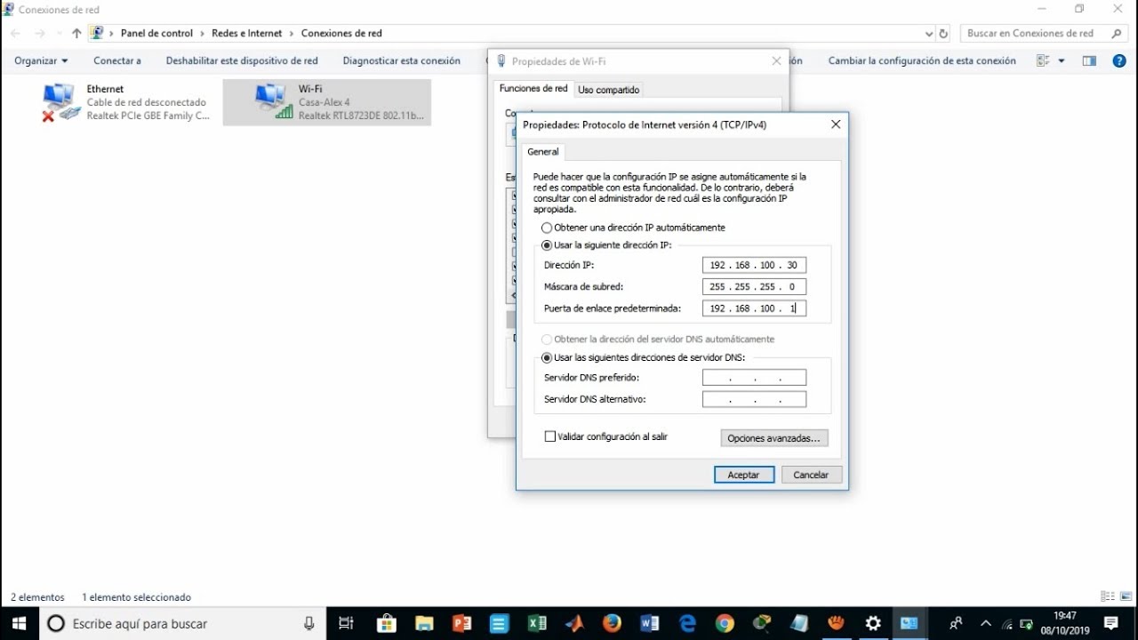The image size is (1138, 640).
Task: Open File Explorer from the taskbar
Action: click(x=423, y=623)
